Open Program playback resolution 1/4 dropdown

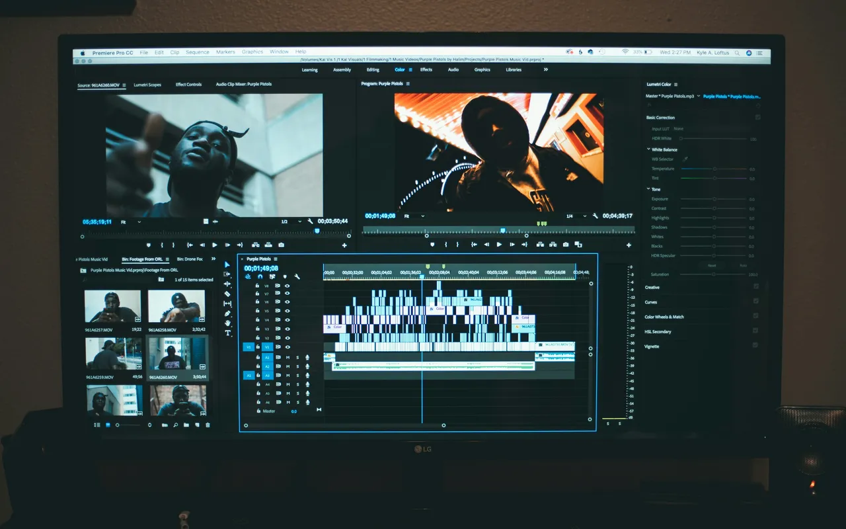point(576,216)
